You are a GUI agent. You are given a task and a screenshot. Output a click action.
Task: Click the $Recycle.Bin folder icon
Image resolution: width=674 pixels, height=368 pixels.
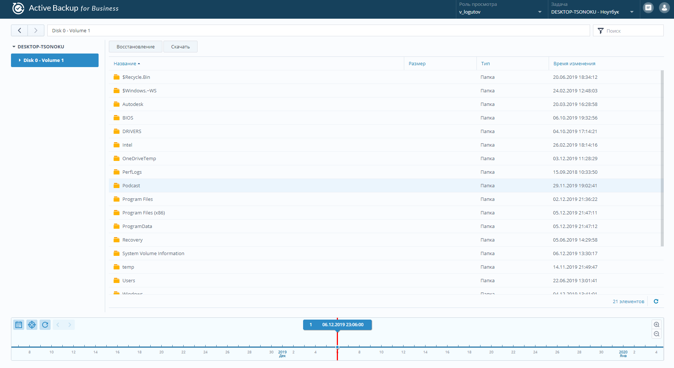click(117, 77)
